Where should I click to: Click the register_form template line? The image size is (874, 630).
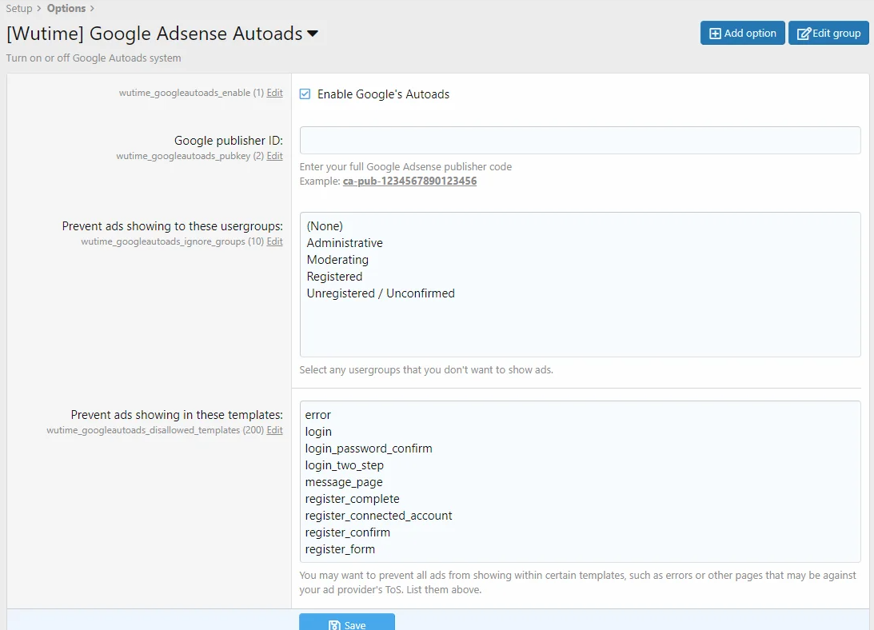click(340, 548)
